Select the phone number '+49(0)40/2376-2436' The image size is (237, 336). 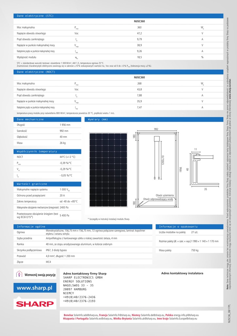pos(79,297)
